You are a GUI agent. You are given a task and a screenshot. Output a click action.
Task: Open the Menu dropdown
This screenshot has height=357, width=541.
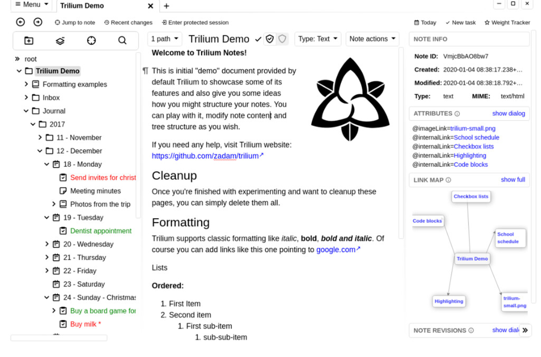click(x=32, y=5)
